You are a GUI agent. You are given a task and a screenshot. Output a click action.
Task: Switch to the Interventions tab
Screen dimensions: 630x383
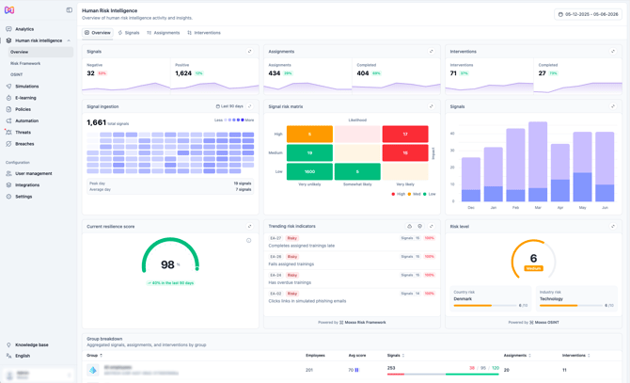click(204, 33)
